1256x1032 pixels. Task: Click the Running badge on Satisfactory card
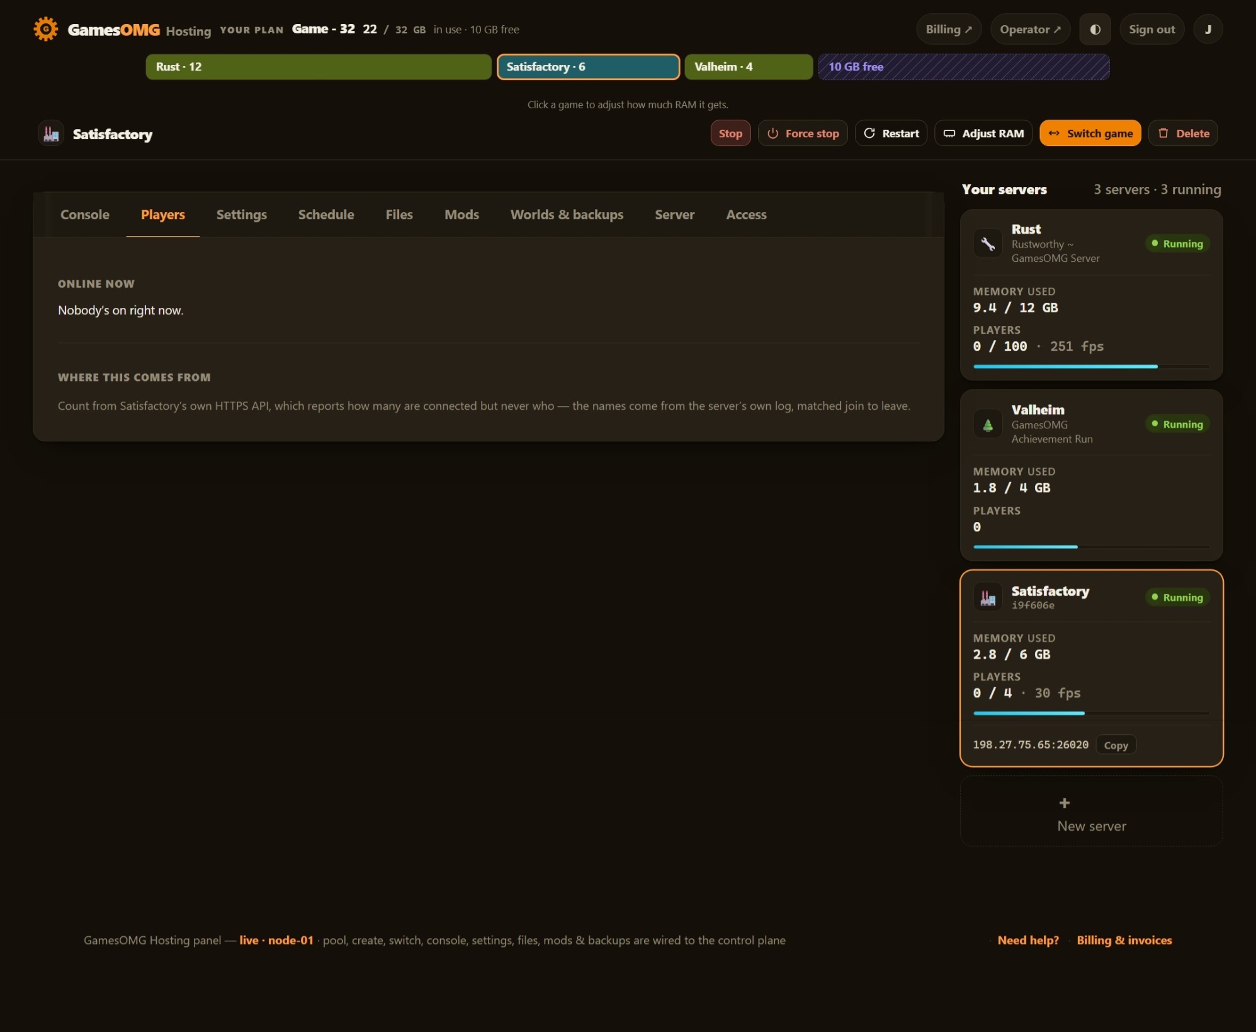1177,598
